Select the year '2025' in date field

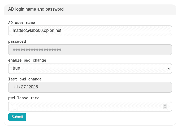[33, 87]
